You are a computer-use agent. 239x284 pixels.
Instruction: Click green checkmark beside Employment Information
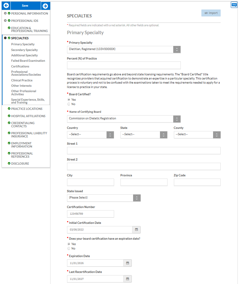[9, 143]
